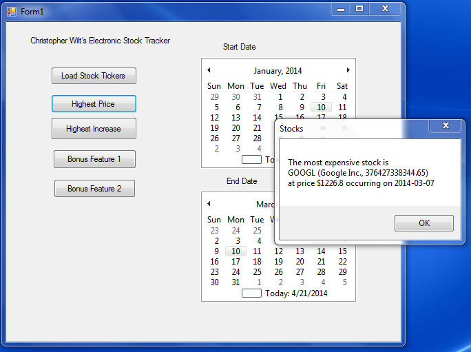Choose January 28 in Start Date calendar
471x352 pixels.
coord(257,138)
